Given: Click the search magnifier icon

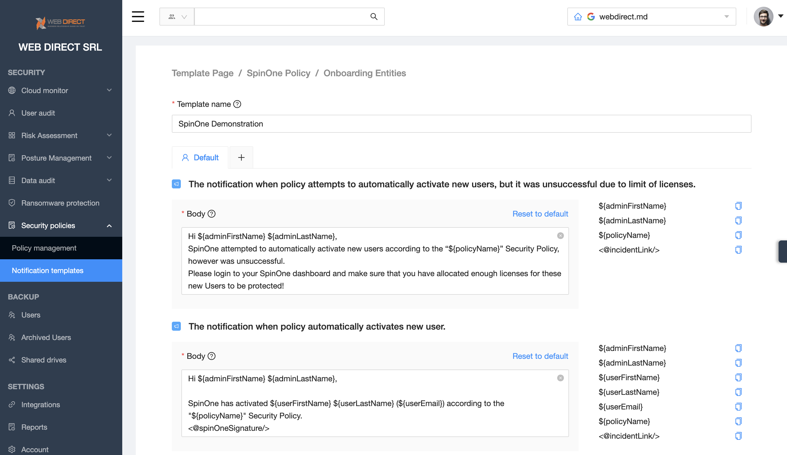Looking at the screenshot, I should pos(374,17).
